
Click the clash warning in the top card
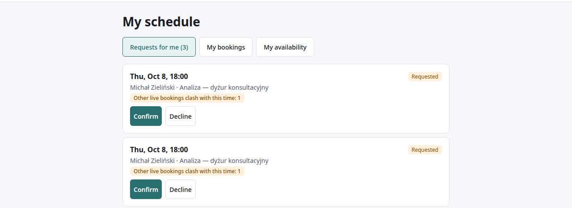(x=187, y=98)
